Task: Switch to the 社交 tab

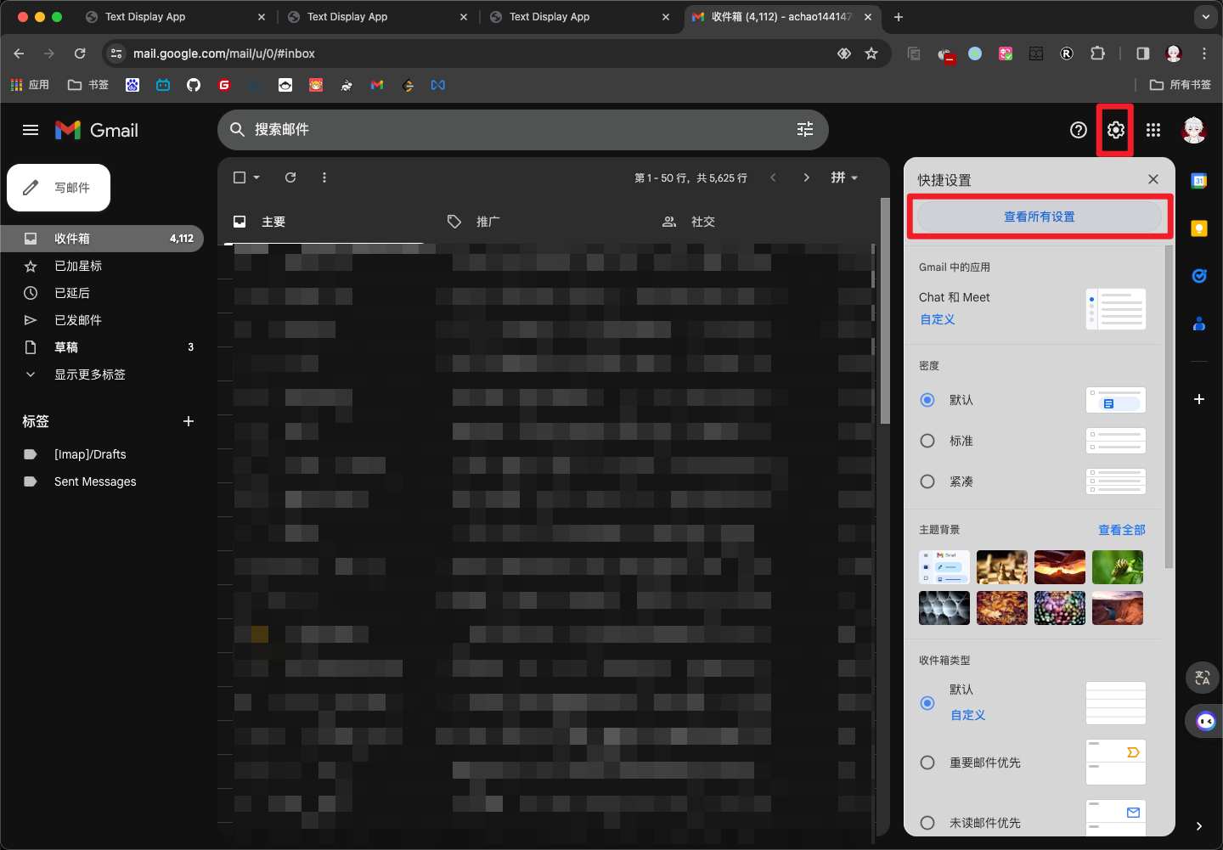Action: [x=702, y=222]
